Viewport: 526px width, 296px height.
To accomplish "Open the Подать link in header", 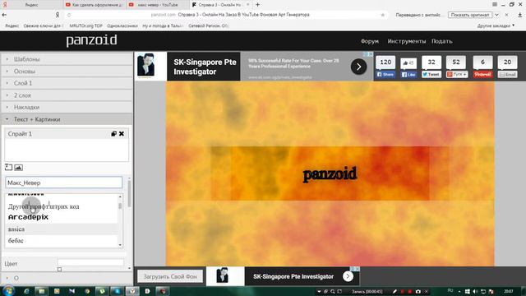I will pyautogui.click(x=442, y=41).
